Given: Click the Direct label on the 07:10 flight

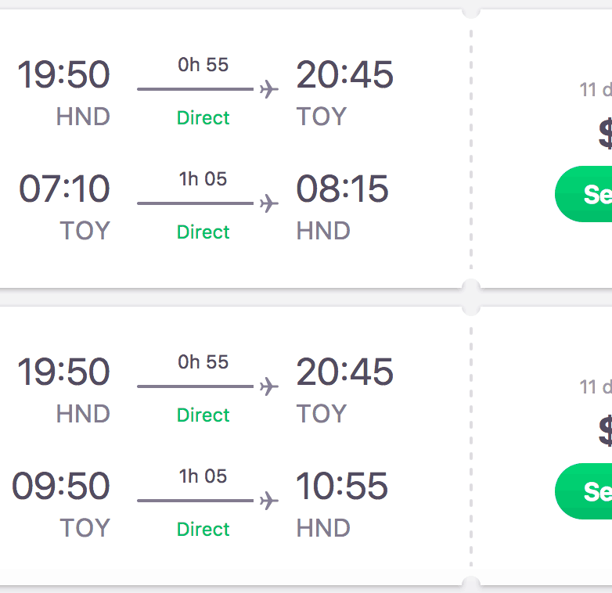Looking at the screenshot, I should (x=203, y=232).
